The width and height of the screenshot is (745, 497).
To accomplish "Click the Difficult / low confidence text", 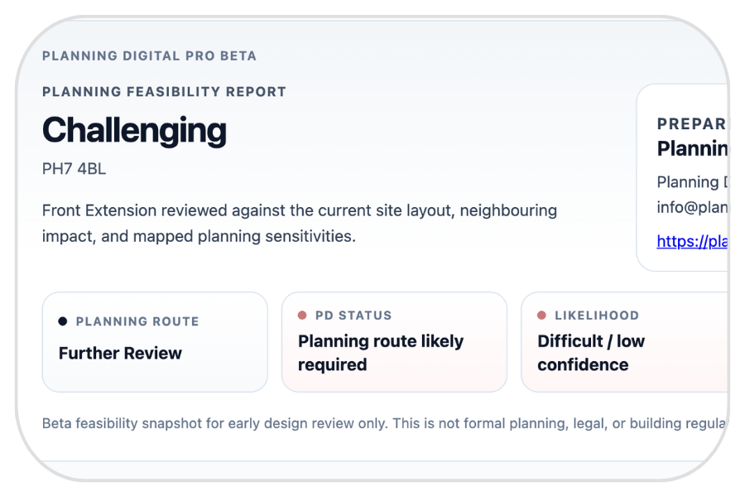I will point(591,353).
